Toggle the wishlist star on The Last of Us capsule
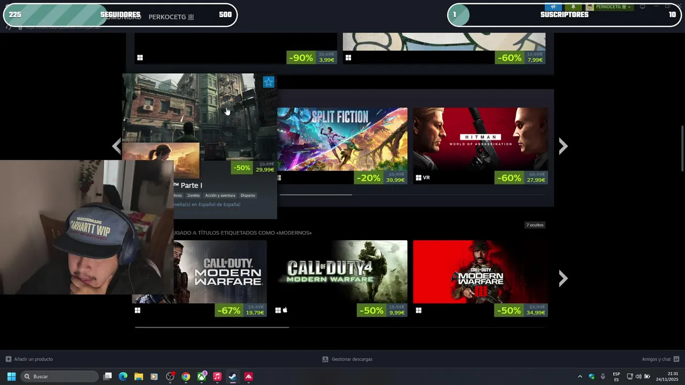This screenshot has width=685, height=385. (x=269, y=82)
